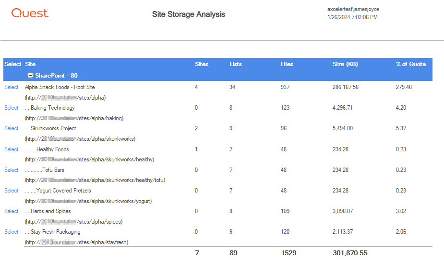Image resolution: width=444 pixels, height=260 pixels.
Task: Select the Baking Technology site row
Action: (12, 108)
